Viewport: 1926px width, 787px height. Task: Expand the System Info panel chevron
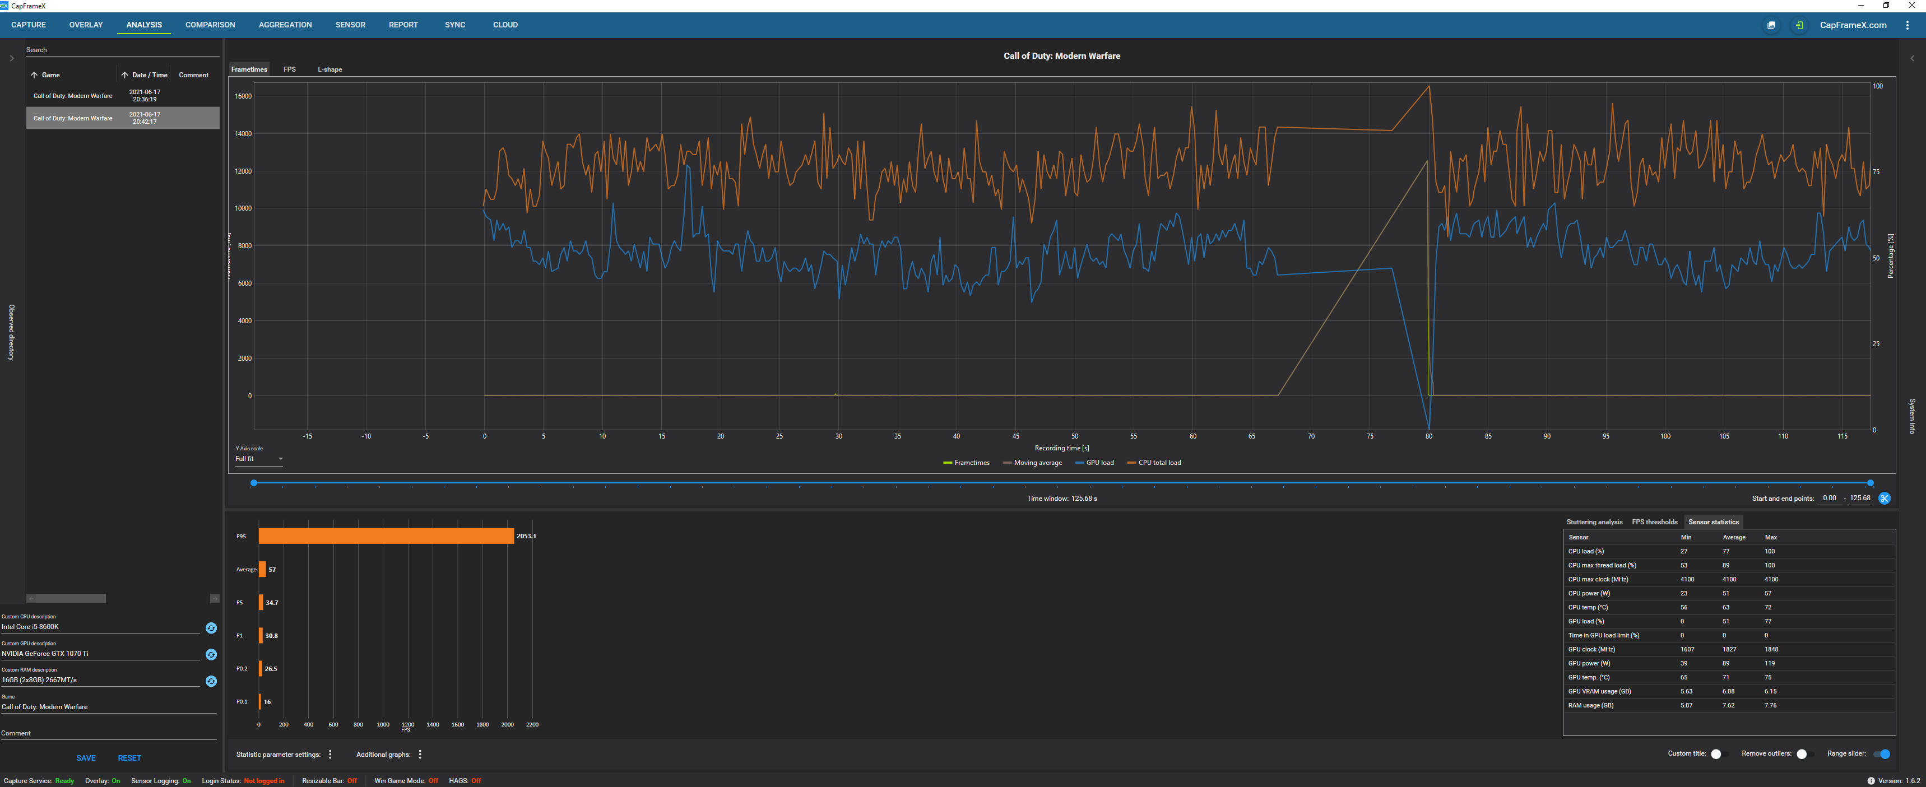(1912, 58)
